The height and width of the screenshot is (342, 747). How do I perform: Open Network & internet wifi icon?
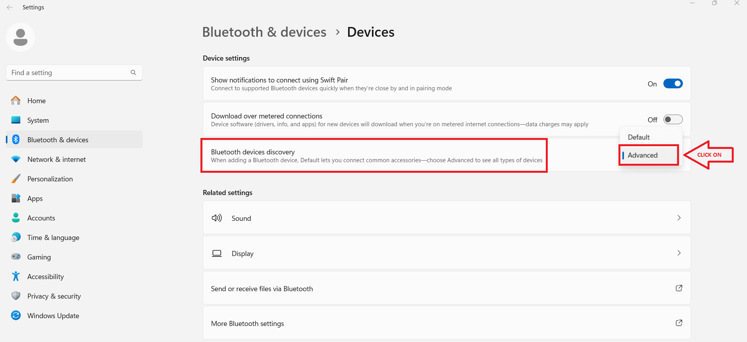coord(16,159)
